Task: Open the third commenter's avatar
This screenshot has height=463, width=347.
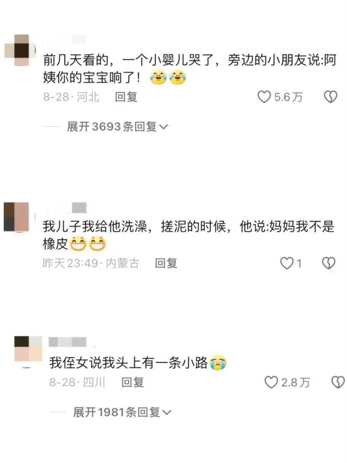Action: click(x=28, y=349)
